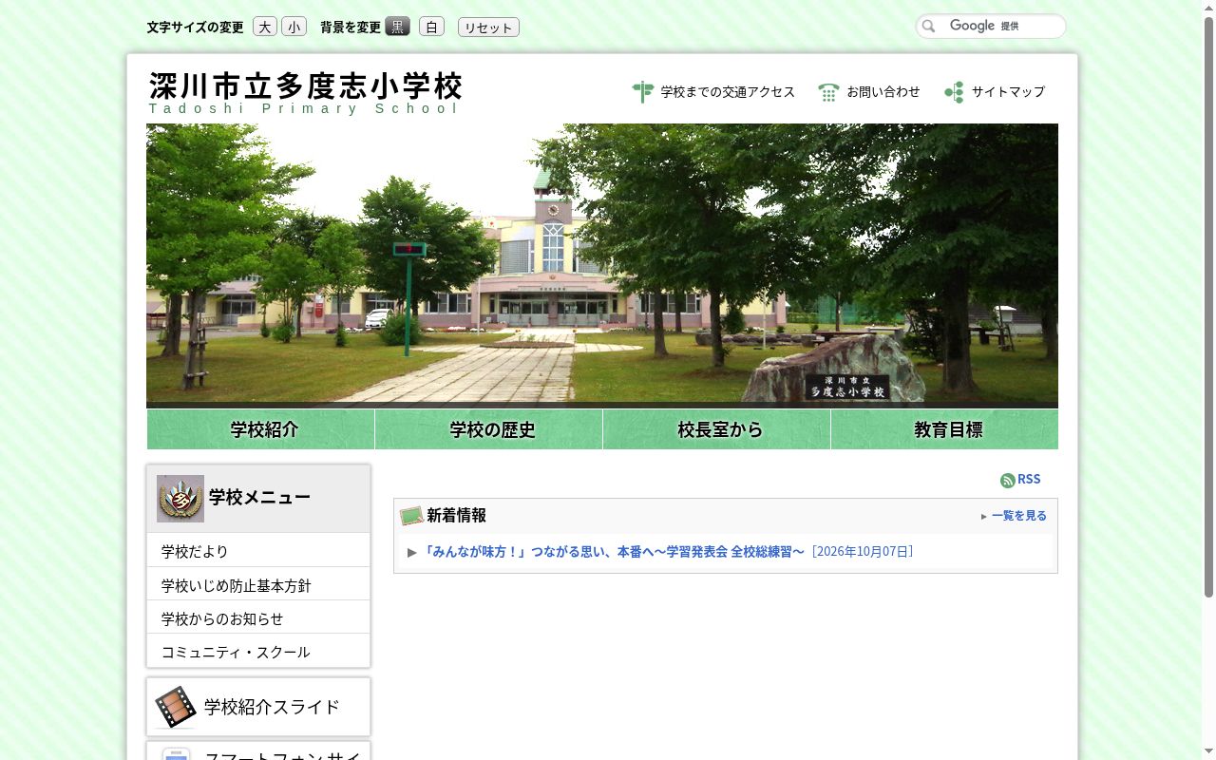
Task: Click the date text 2026年10月07日
Action: point(863,552)
